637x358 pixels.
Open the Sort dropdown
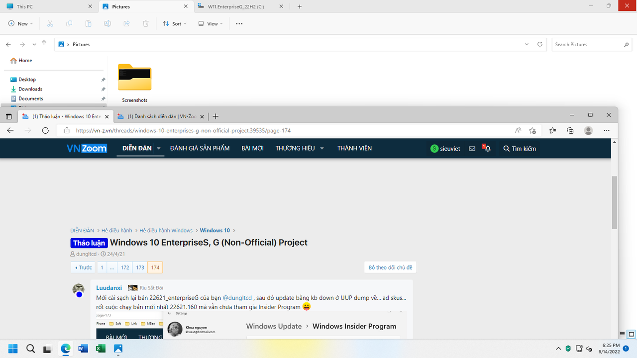pos(175,23)
